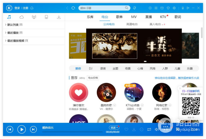The height and width of the screenshot is (139, 206).
Task: Play the 网络红歌 station
Action: point(162,92)
